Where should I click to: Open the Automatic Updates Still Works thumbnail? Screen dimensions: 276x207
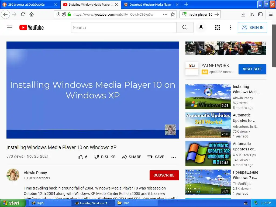(208, 125)
